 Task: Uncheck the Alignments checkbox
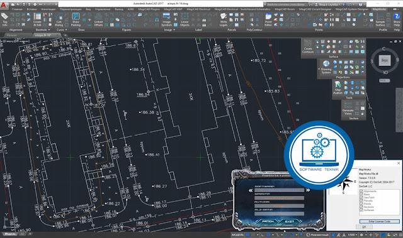point(361,192)
